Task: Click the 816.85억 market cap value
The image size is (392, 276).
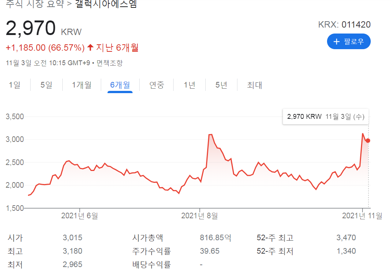Action: (x=215, y=238)
